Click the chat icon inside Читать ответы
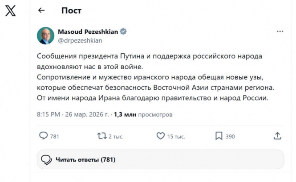The width and height of the screenshot is (296, 182). pyautogui.click(x=46, y=159)
